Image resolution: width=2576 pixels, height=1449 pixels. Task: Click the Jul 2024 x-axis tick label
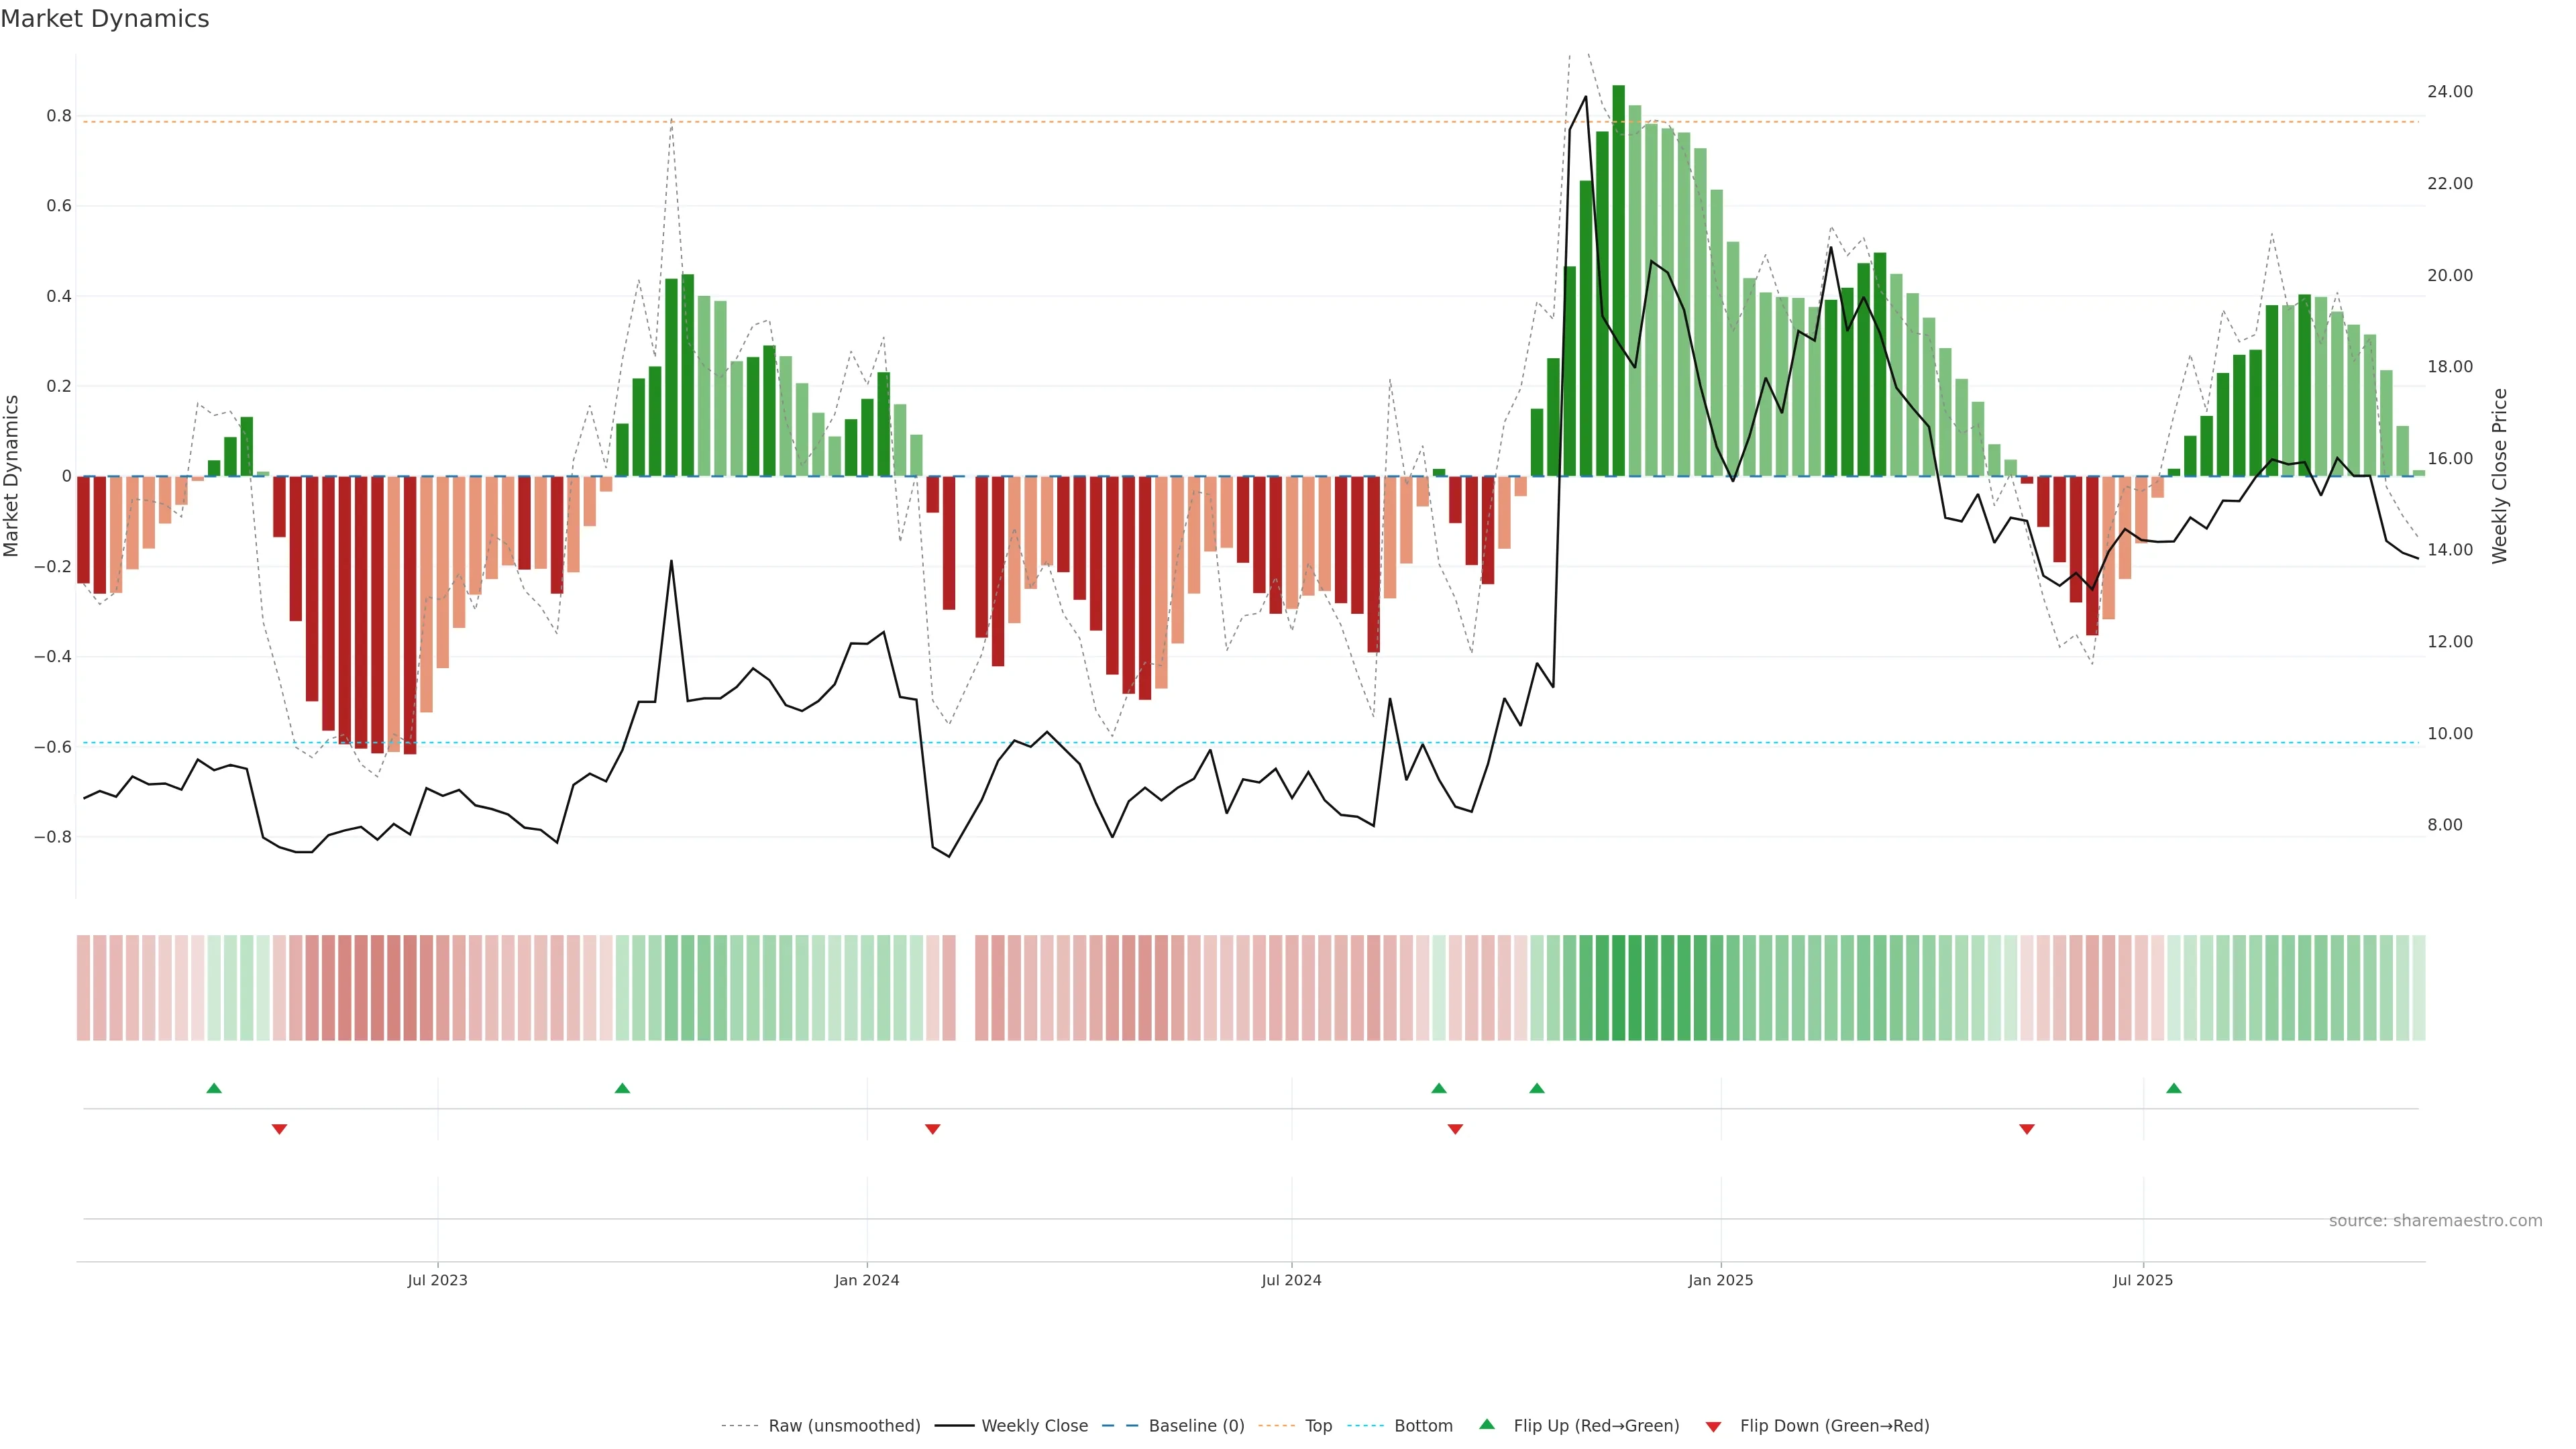click(x=1291, y=1280)
